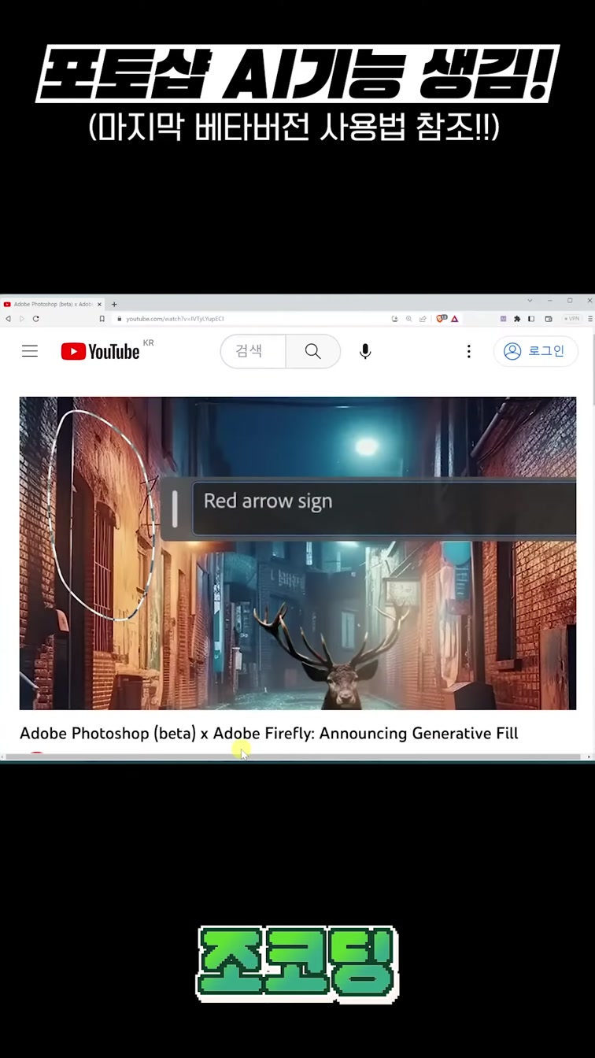Bookmark this page
This screenshot has width=595, height=1058.
(x=102, y=319)
